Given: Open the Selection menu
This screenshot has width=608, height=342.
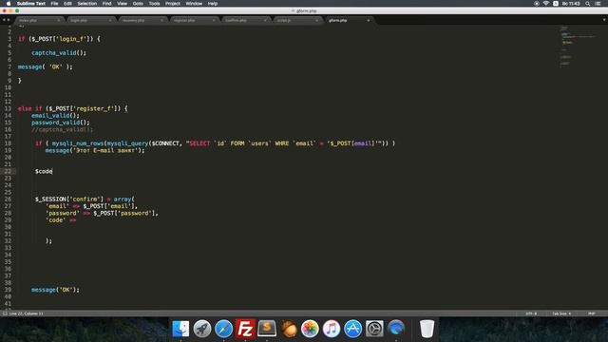Looking at the screenshot, I should [x=86, y=4].
